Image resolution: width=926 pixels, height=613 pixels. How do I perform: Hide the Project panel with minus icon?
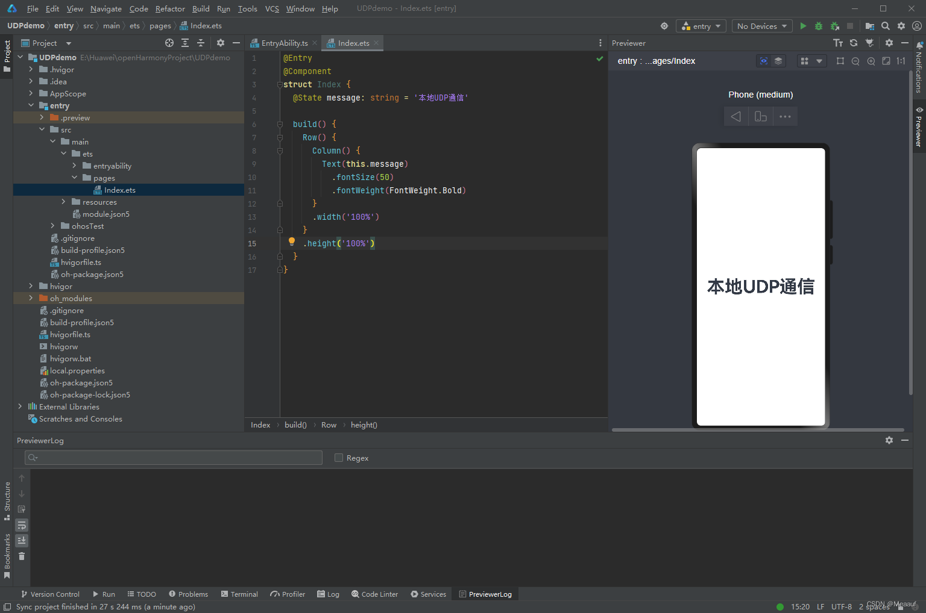coord(236,43)
